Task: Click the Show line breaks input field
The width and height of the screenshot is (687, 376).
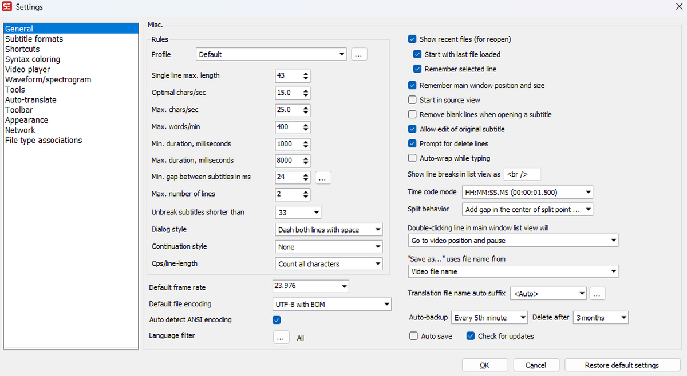Action: 522,174
